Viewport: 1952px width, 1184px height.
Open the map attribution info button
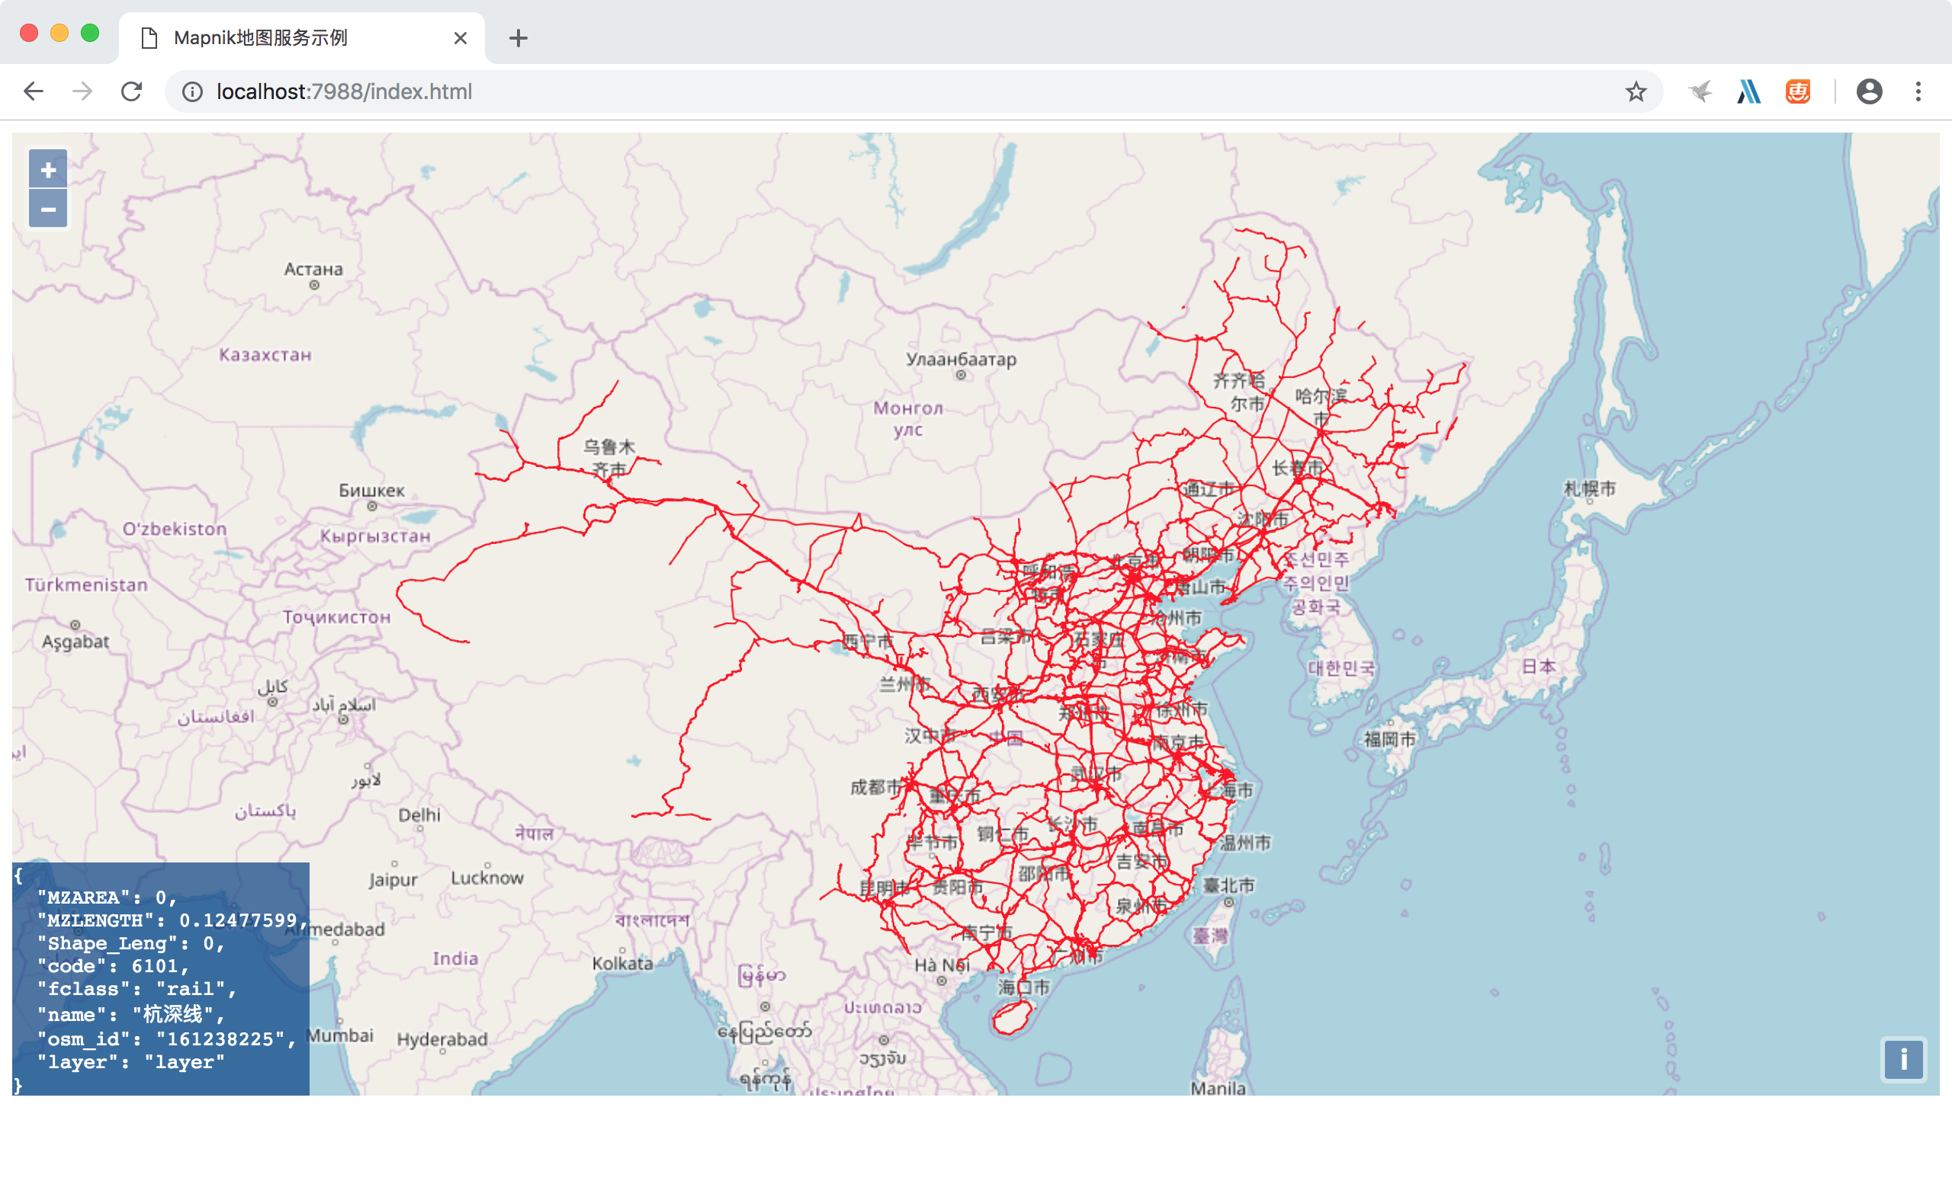pos(1904,1059)
